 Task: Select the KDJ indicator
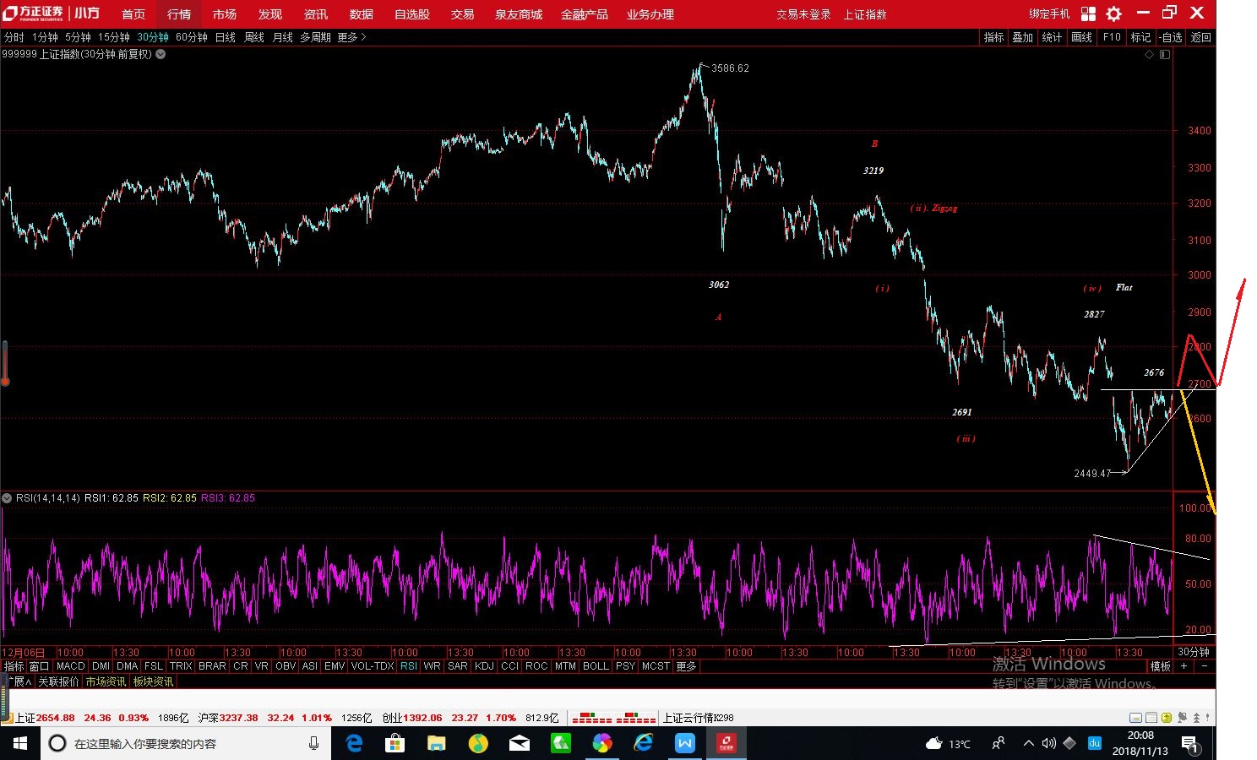(484, 666)
